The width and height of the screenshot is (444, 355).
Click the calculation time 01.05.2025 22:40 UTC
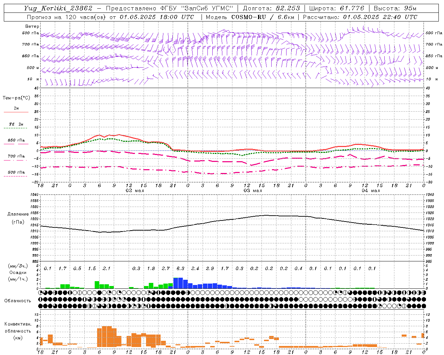pyautogui.click(x=380, y=17)
